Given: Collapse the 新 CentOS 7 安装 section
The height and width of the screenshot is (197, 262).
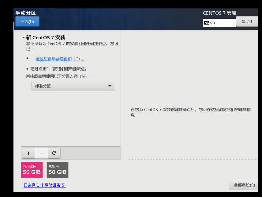Looking at the screenshot, I should [x=24, y=37].
